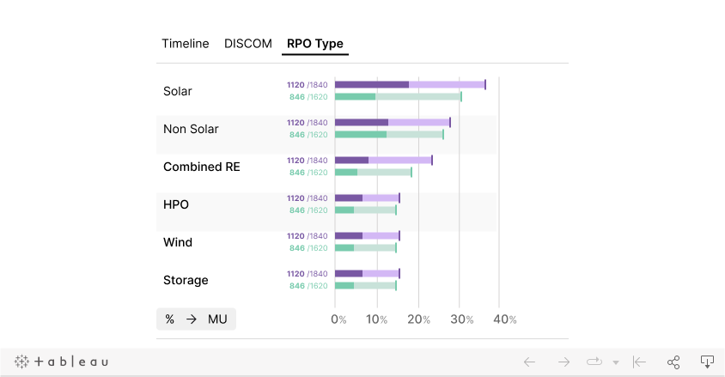Viewport: 725px width, 377px height.
Task: Click the Combined RE row label
Action: pos(202,167)
